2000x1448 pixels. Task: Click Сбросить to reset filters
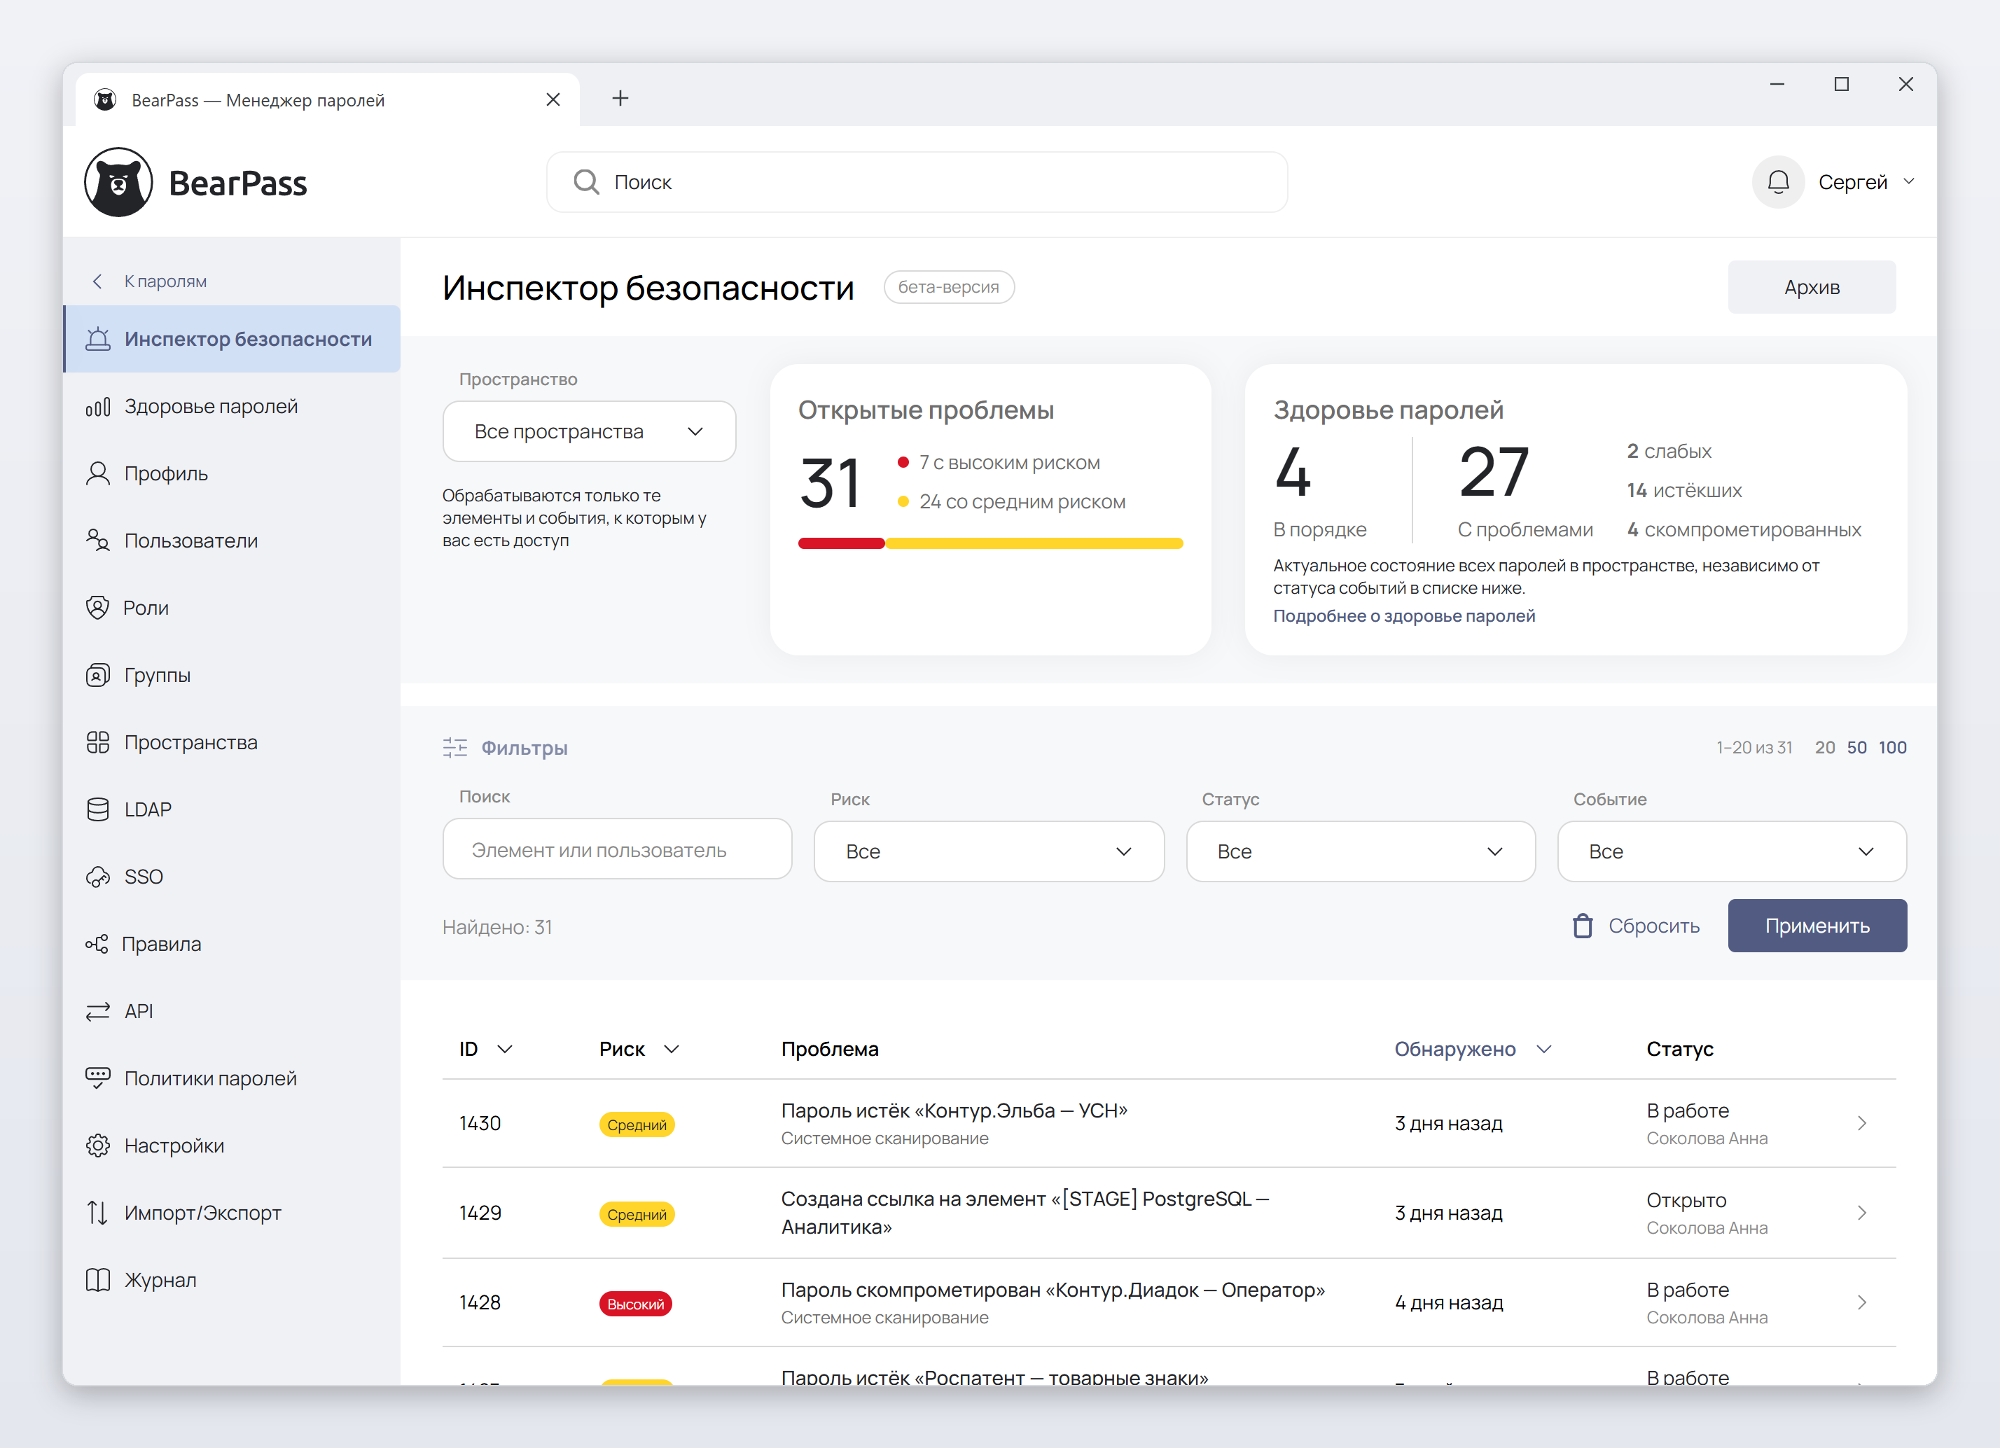1636,926
